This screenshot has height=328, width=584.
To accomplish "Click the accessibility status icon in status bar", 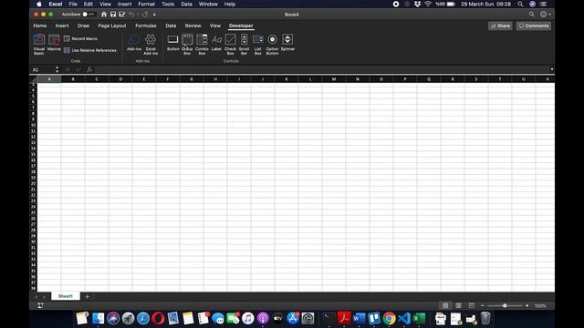I will (x=40, y=306).
